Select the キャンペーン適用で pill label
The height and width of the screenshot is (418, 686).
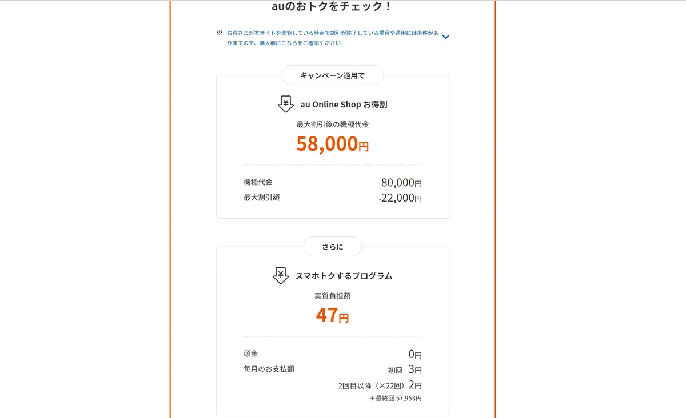pyautogui.click(x=332, y=75)
